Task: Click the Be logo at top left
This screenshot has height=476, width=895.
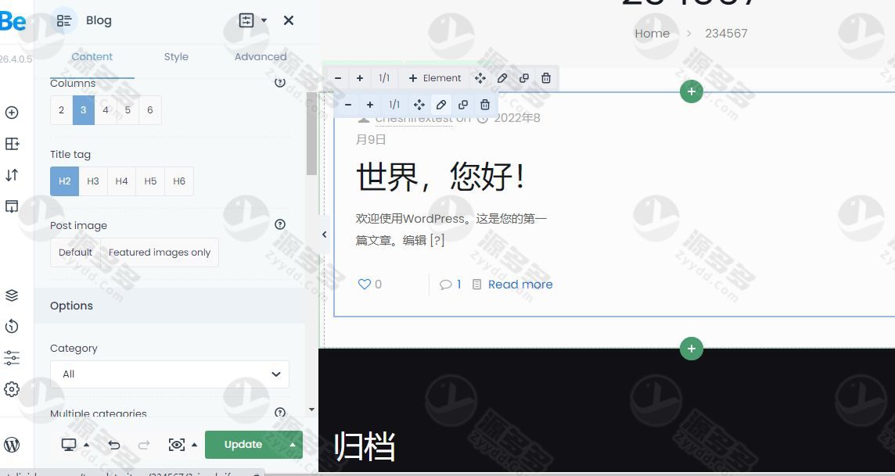Action: coord(13,20)
